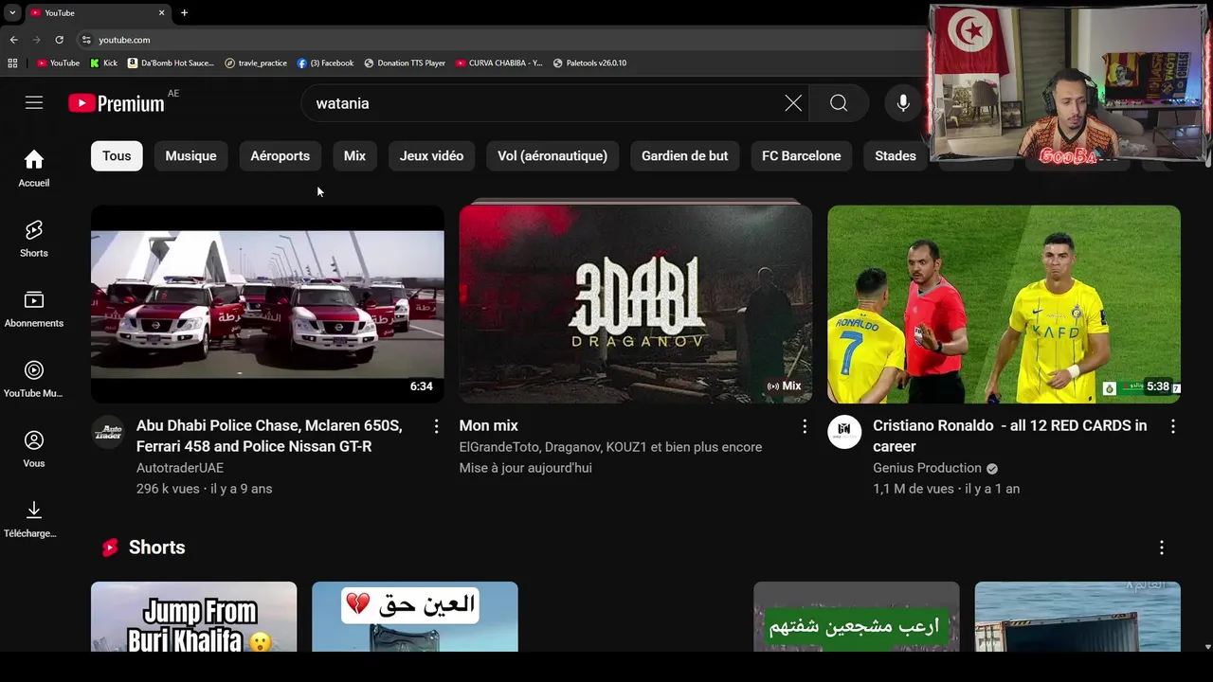View site information icon in address bar
This screenshot has width=1213, height=682.
click(x=86, y=40)
